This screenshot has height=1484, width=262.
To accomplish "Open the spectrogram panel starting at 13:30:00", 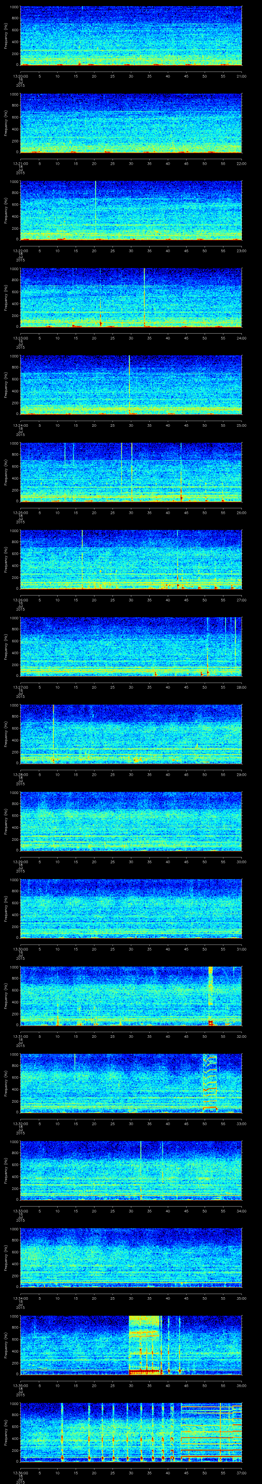I will click(x=131, y=909).
